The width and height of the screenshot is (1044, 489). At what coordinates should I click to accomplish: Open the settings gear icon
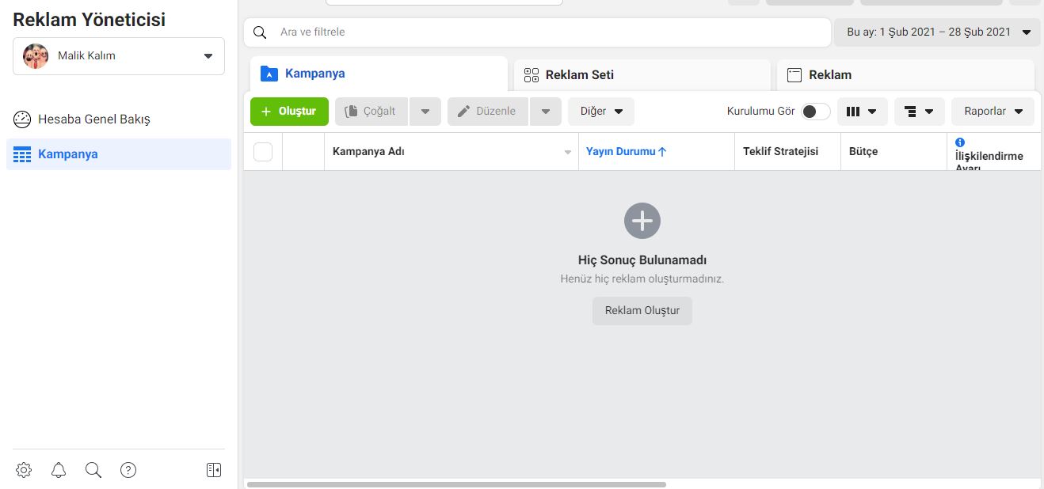coord(24,470)
